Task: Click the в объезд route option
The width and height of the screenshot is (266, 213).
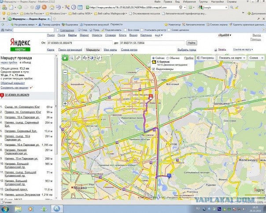Action: click(x=25, y=62)
